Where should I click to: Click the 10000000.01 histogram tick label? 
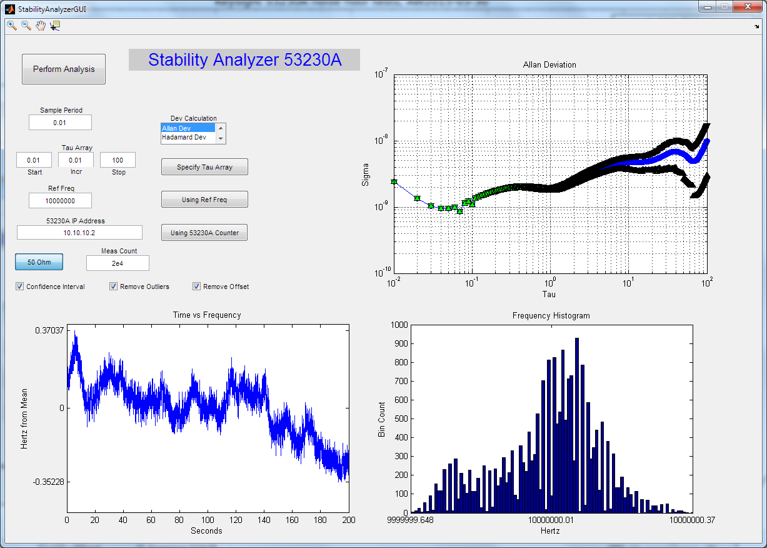point(551,520)
